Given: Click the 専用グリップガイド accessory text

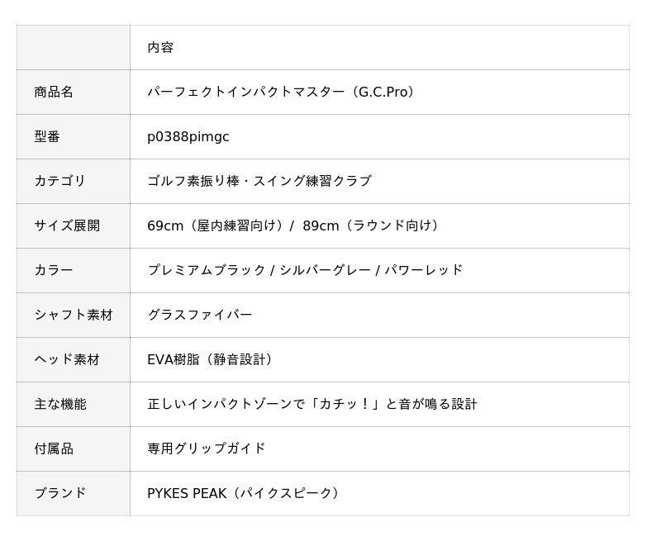Looking at the screenshot, I should 207,448.
